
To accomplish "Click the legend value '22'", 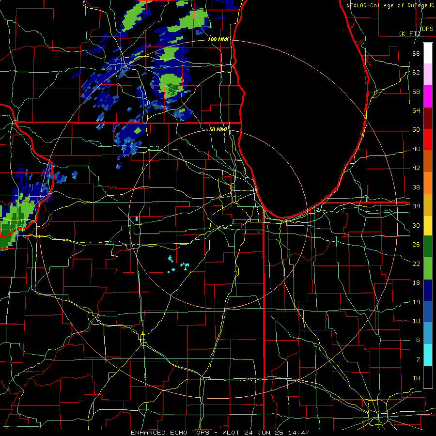I will click(x=416, y=264).
